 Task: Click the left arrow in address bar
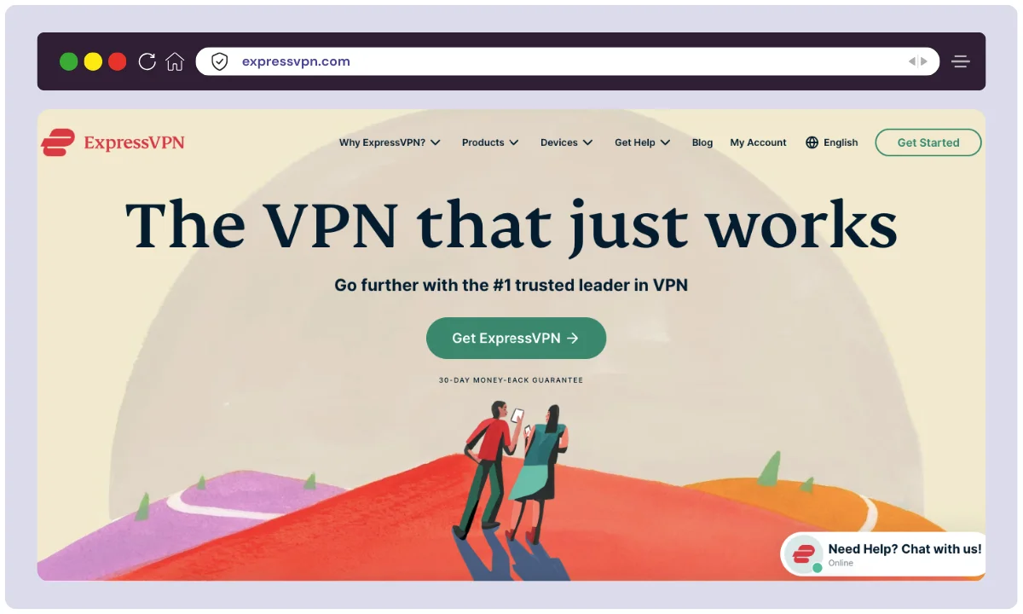pyautogui.click(x=911, y=61)
